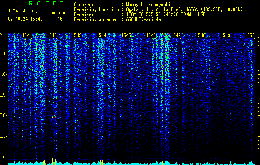Click the gray vertical range bar on the frequency axis

click(8, 118)
